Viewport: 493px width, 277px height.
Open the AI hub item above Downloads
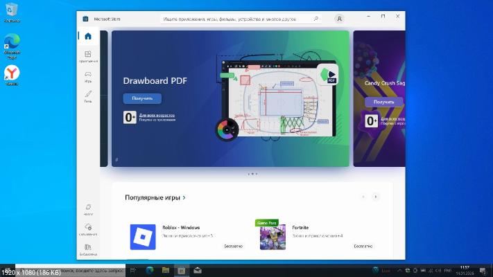[x=87, y=208]
